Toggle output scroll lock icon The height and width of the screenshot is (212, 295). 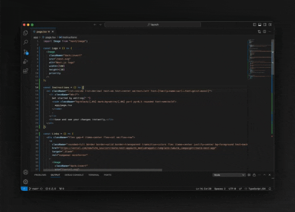pyautogui.click(x=254, y=175)
